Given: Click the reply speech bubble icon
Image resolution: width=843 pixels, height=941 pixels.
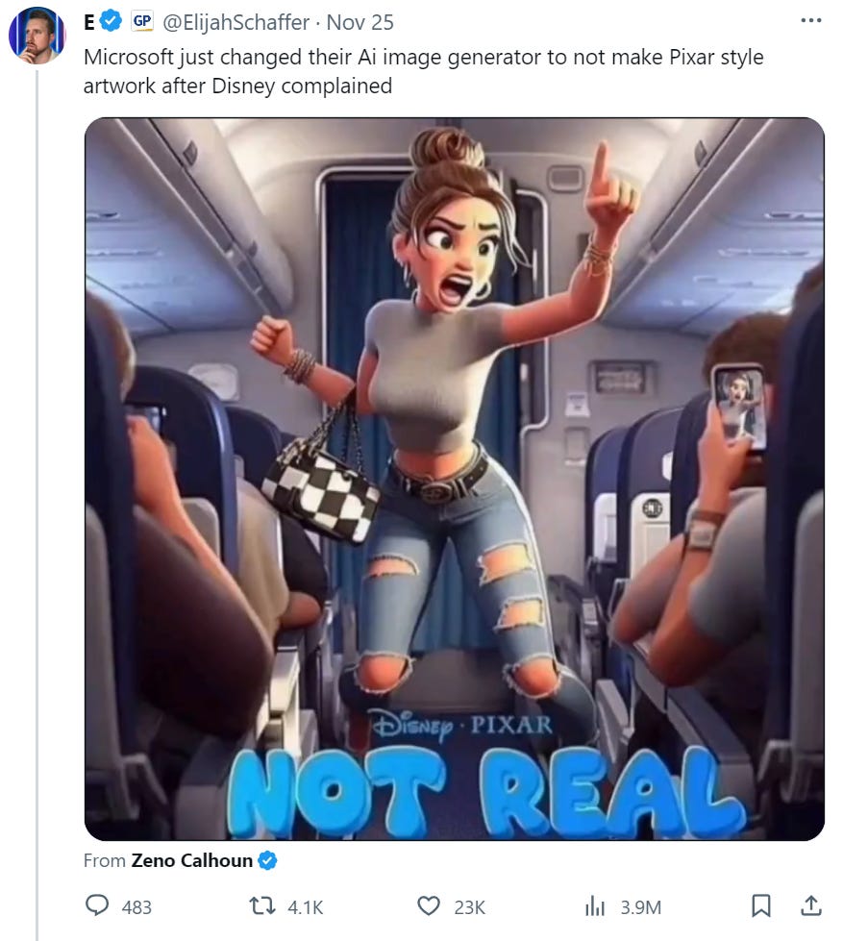Looking at the screenshot, I should pyautogui.click(x=97, y=905).
